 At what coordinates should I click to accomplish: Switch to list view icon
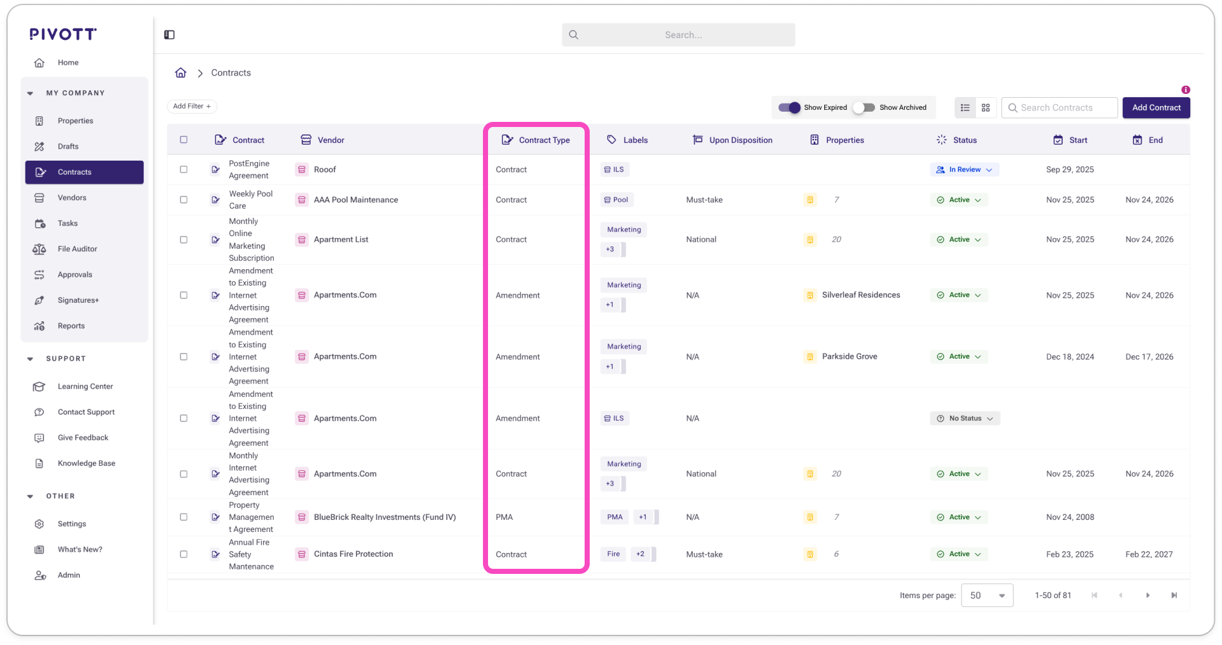coord(965,108)
